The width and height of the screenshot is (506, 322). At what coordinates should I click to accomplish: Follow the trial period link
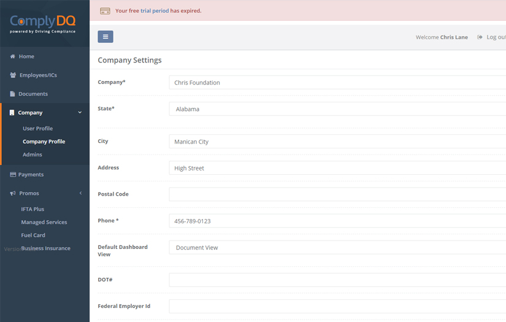click(155, 10)
